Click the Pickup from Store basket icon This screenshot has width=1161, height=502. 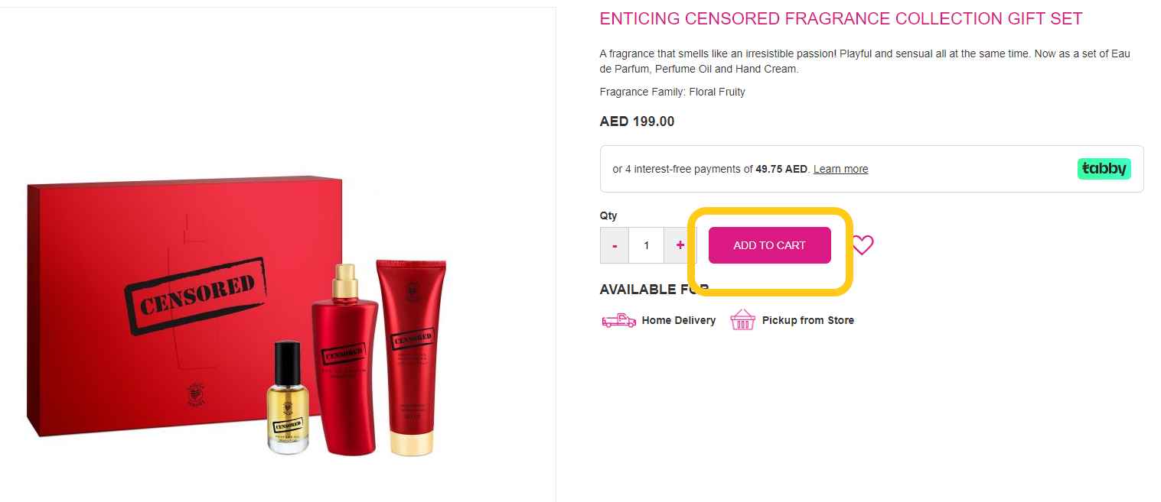point(742,320)
